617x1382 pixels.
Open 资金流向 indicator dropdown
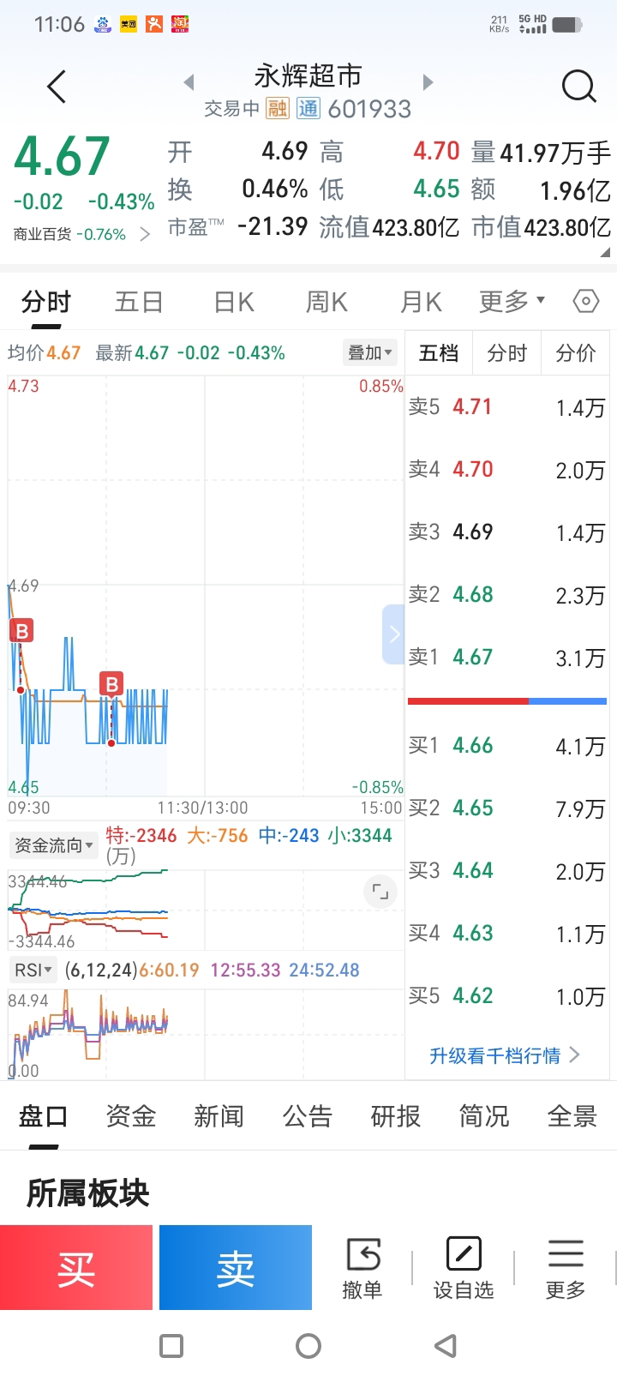coord(53,845)
